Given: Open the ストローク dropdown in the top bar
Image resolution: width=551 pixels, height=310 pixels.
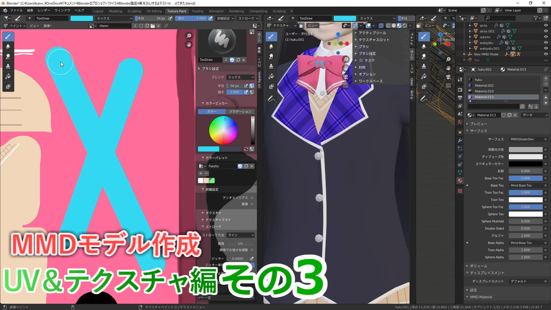Looking at the screenshot, I should [248, 18].
